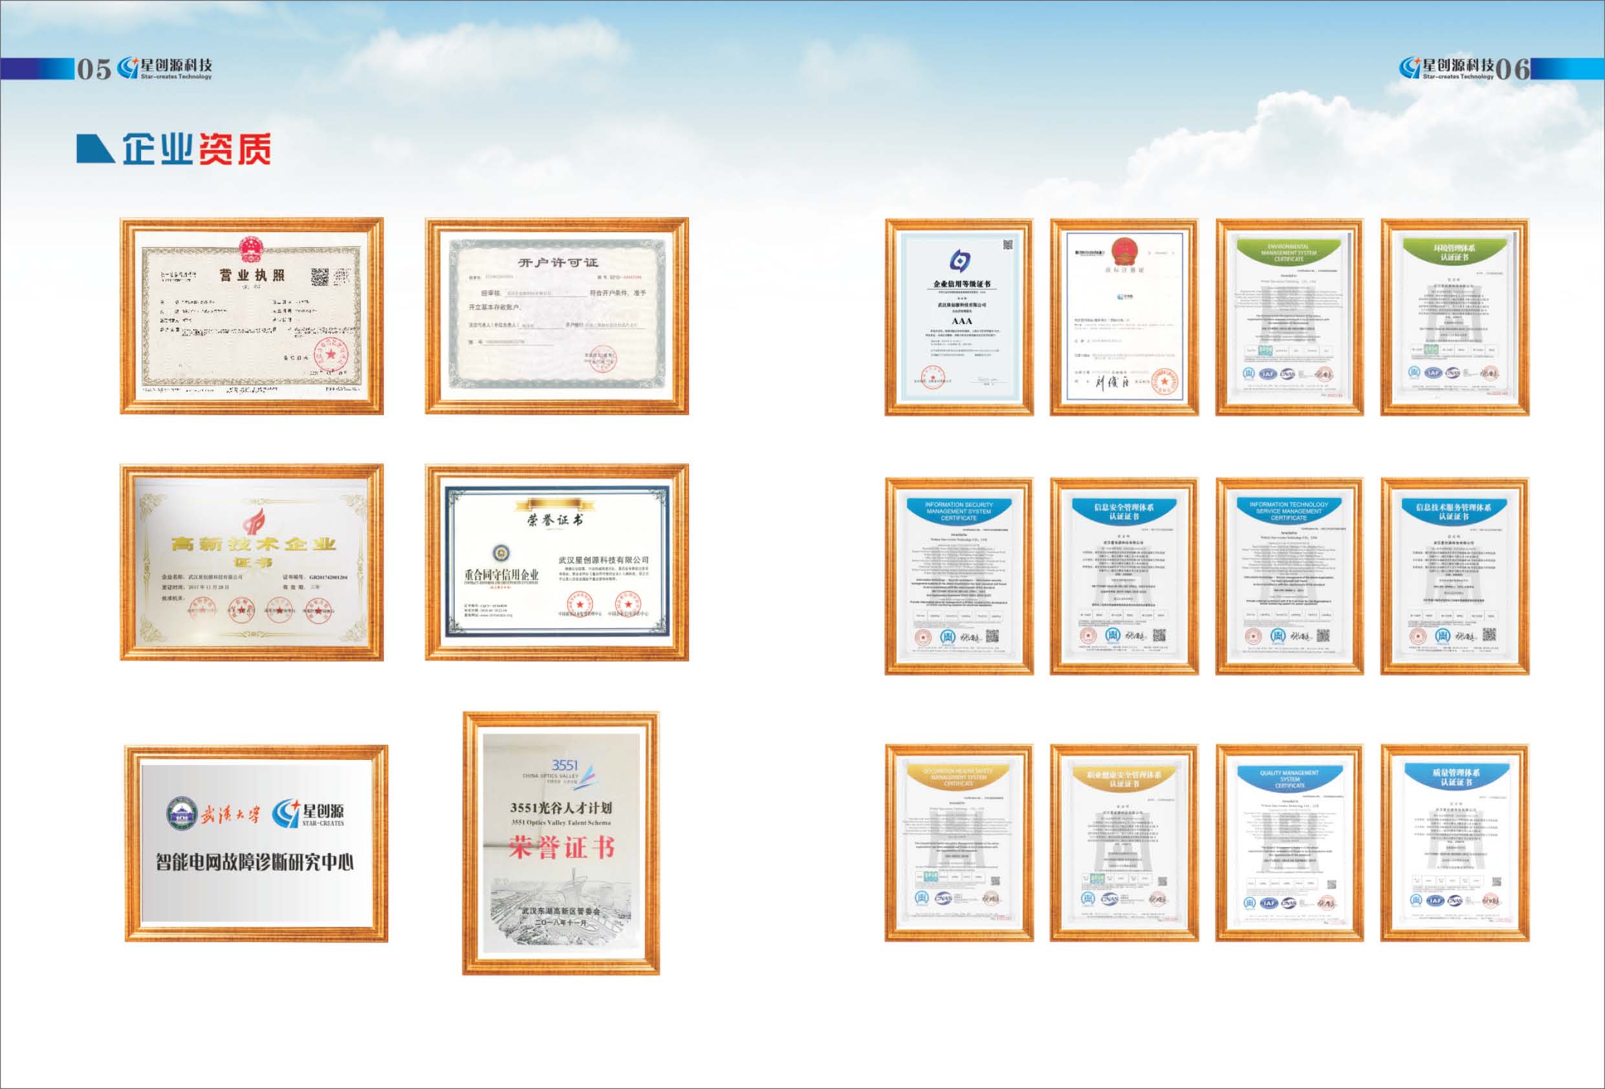Click the 星创源科技 logo on page 05
The image size is (1605, 1089).
pyautogui.click(x=165, y=68)
